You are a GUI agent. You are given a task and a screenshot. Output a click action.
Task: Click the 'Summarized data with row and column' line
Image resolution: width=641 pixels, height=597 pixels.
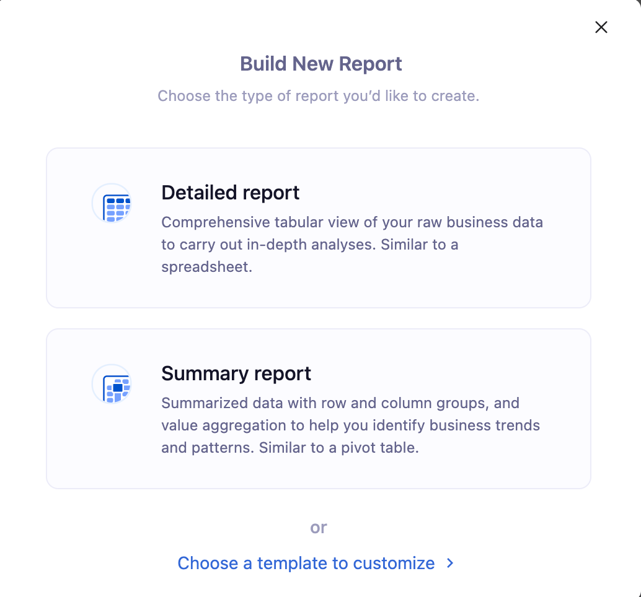click(340, 403)
